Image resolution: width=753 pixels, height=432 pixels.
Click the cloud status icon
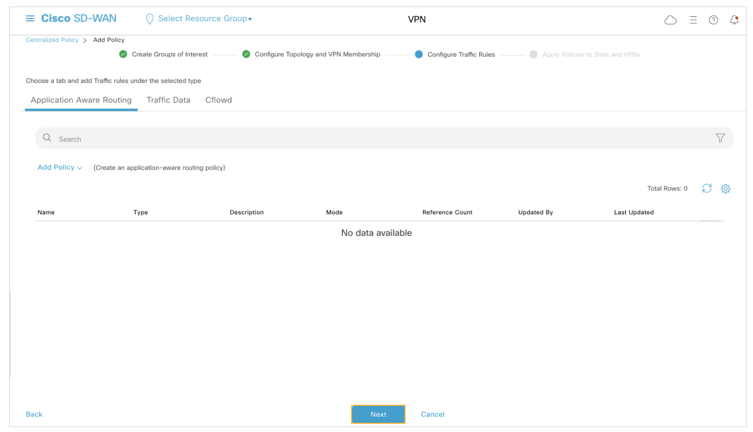pos(670,20)
